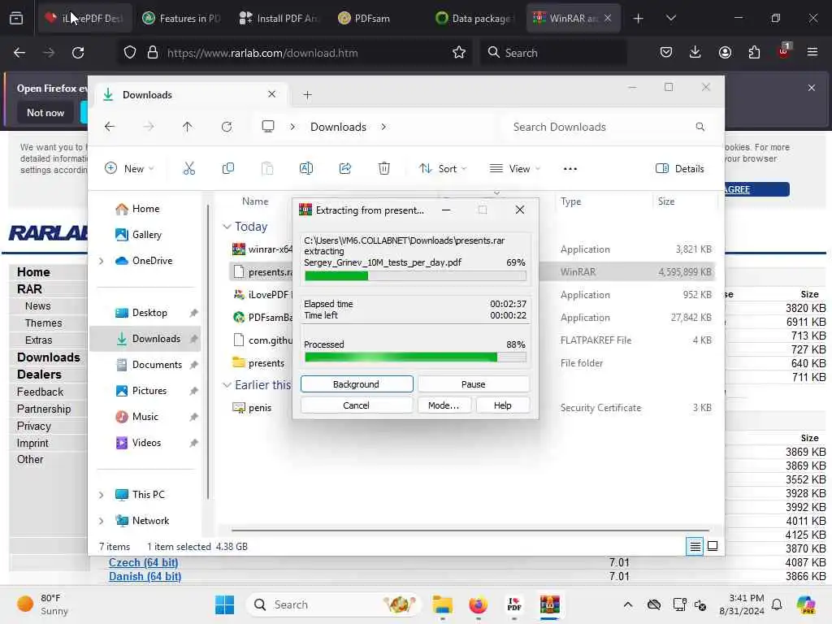Open iLovePDF from the taskbar
832x624 pixels.
(514, 604)
